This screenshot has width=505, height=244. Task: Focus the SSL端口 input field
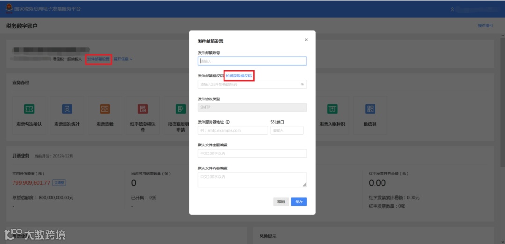coord(287,131)
